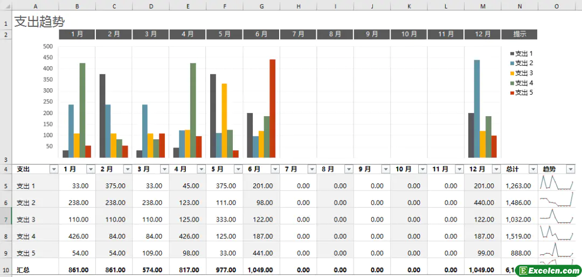
Task: Click the 1月 dark banner above chart
Action: click(77, 34)
